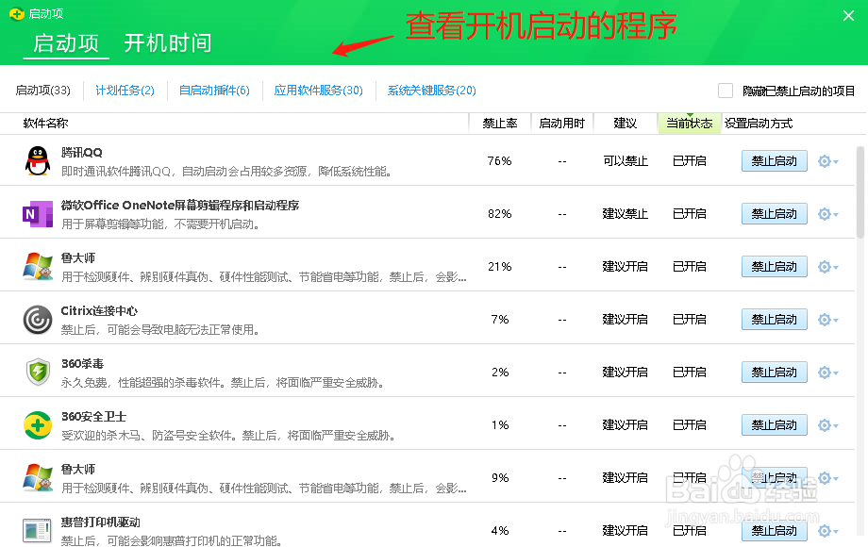The width and height of the screenshot is (868, 547).
Task: Open the 应用软件服务(30) sub-tab
Action: [318, 91]
